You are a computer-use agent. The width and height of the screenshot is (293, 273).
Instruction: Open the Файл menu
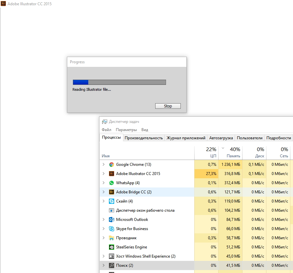[x=106, y=130]
